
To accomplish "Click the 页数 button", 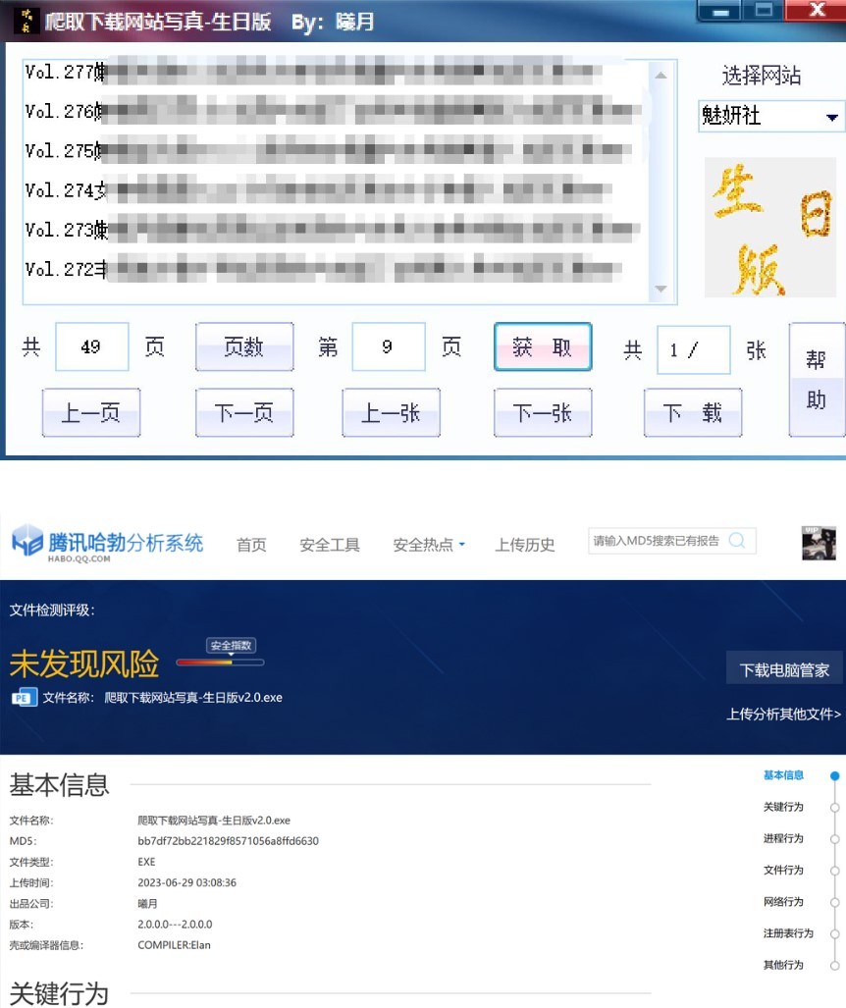I will click(244, 347).
